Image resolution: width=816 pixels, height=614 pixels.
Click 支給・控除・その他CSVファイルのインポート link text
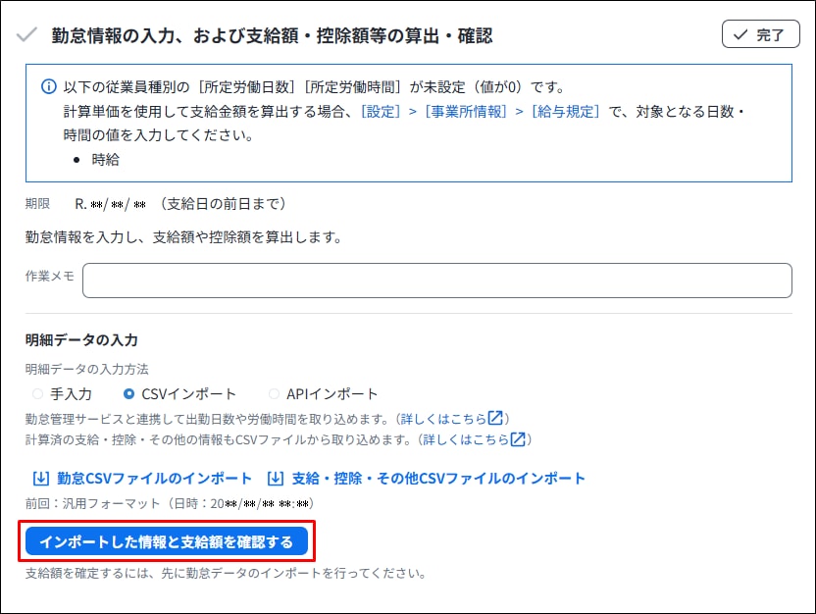click(x=438, y=479)
